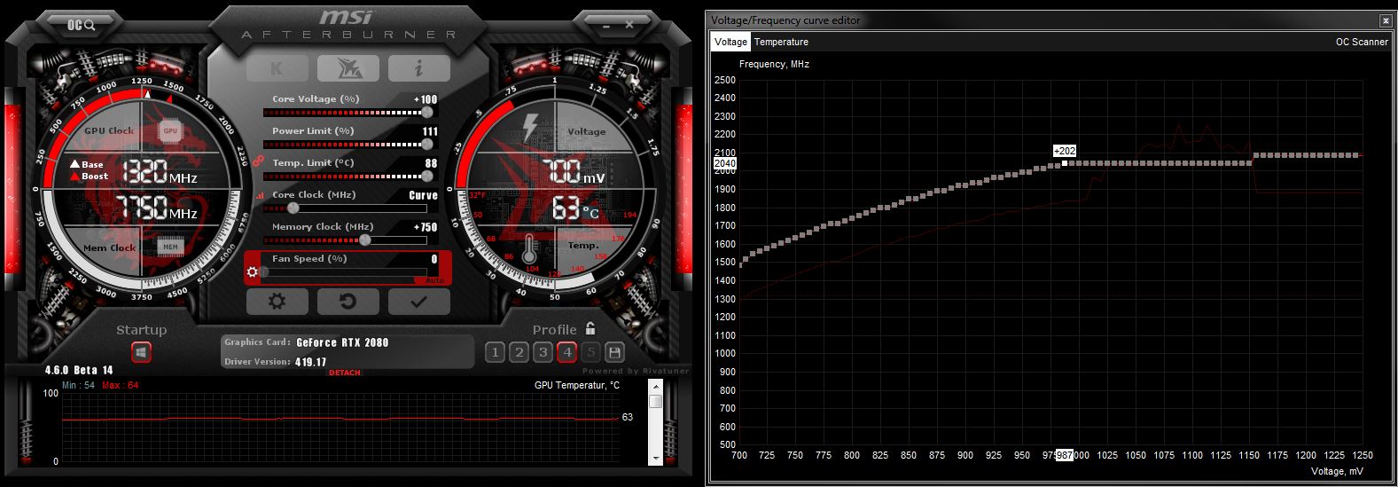Click the lightning bolt icon in the Voltage gauge

(x=530, y=129)
